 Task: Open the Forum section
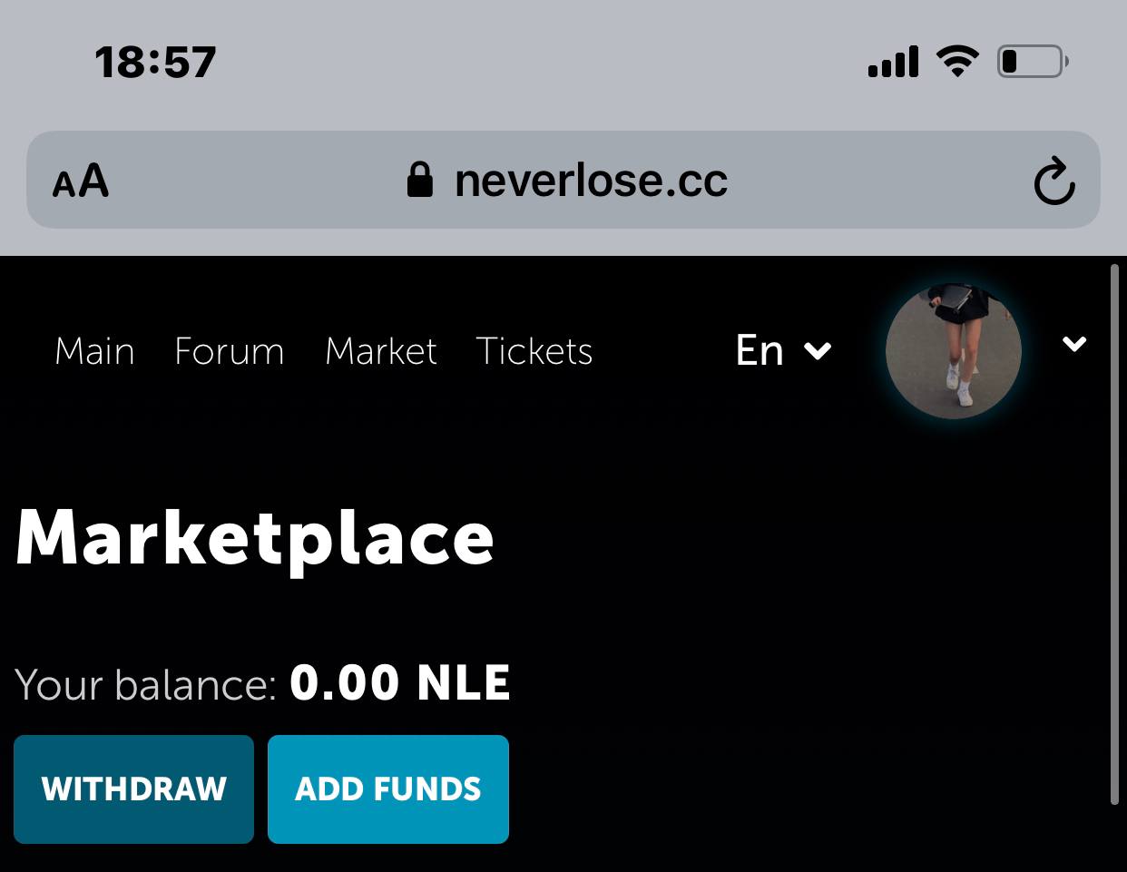coord(229,351)
